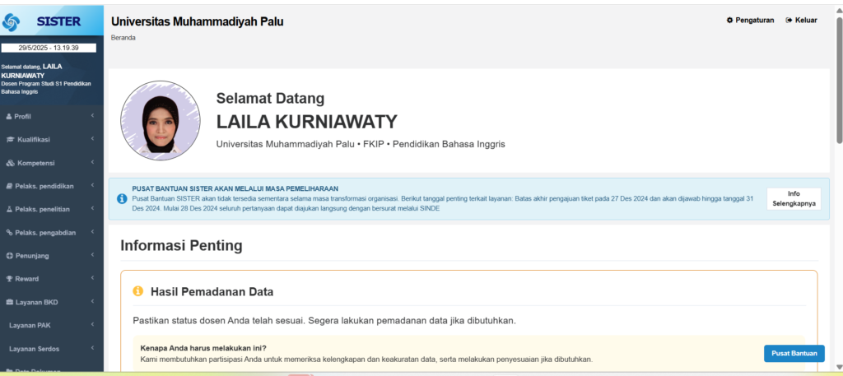Expand the Layanan PAK chevron

[x=92, y=325]
